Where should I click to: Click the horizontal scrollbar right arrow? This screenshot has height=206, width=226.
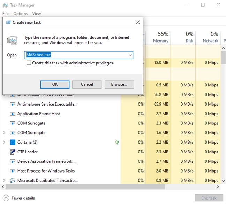click(x=218, y=187)
